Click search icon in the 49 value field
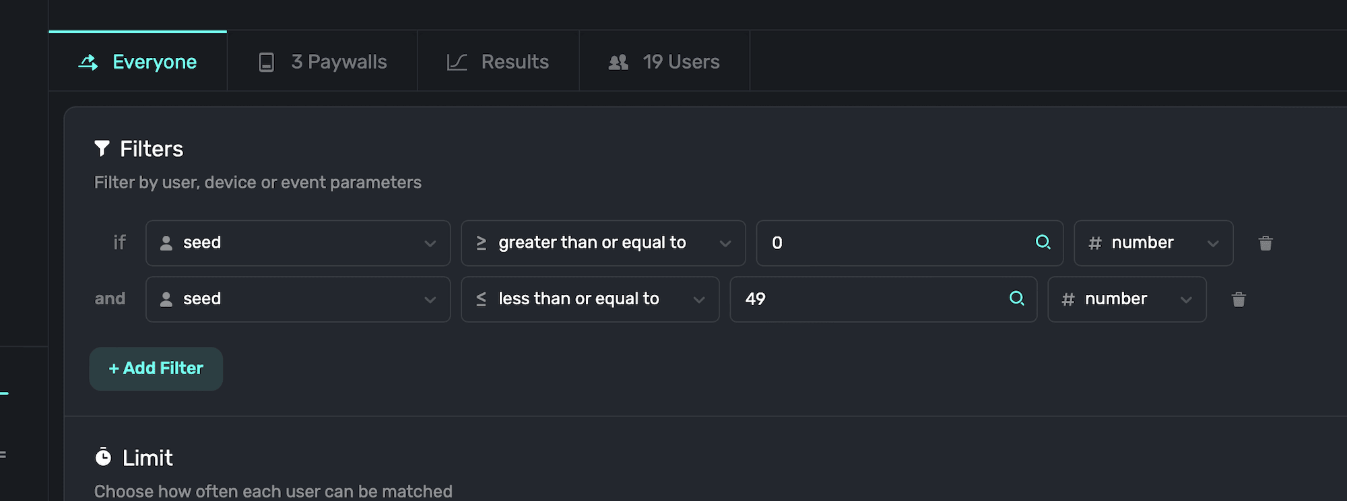The image size is (1347, 501). pos(1016,298)
